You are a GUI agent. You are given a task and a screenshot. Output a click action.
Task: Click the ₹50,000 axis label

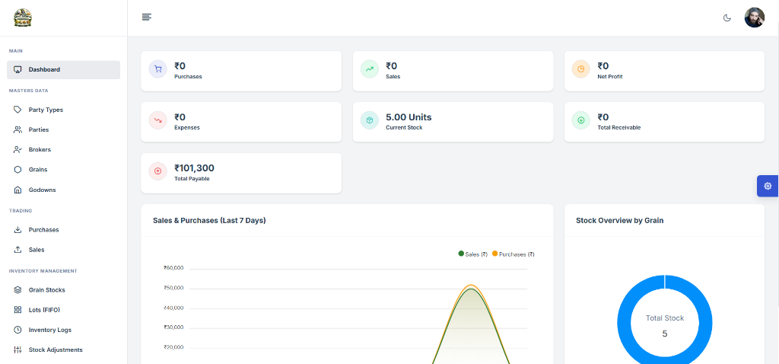(173, 288)
